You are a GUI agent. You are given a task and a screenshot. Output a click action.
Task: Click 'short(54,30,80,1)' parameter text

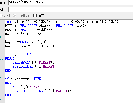pos(69,22)
